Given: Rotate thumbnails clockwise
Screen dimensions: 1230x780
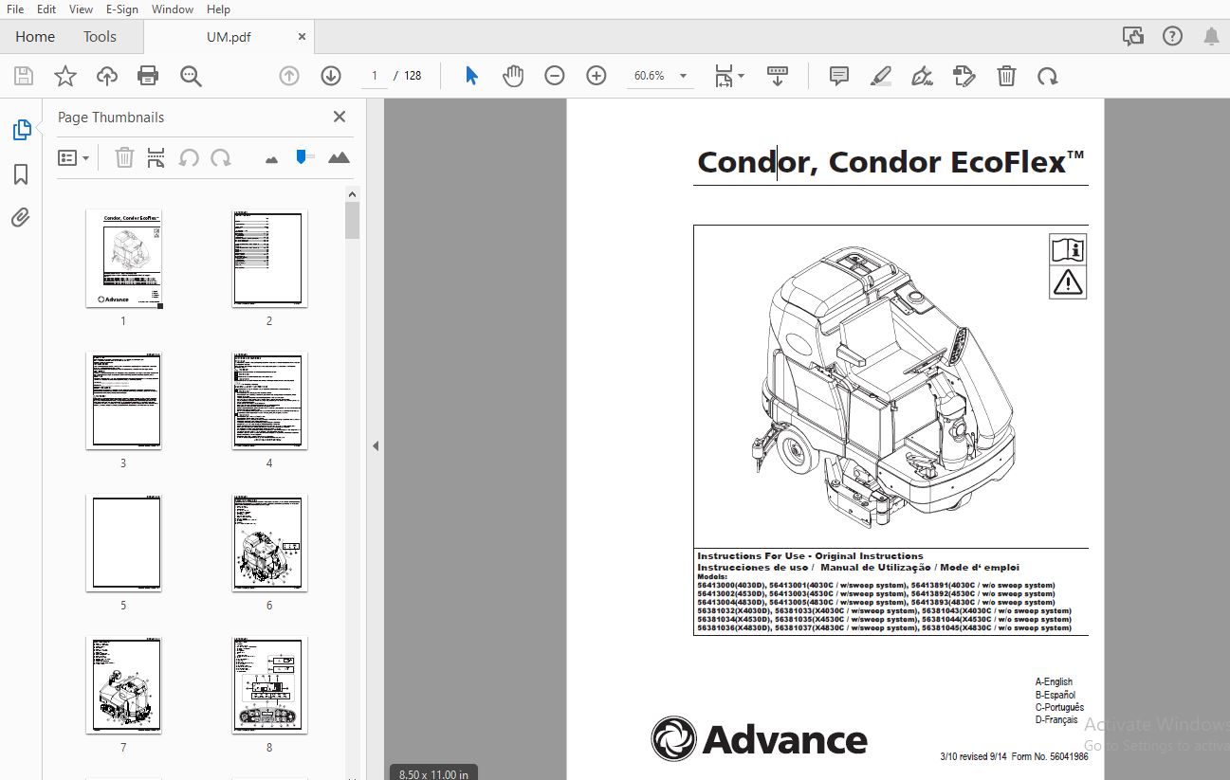Looking at the screenshot, I should [x=221, y=157].
